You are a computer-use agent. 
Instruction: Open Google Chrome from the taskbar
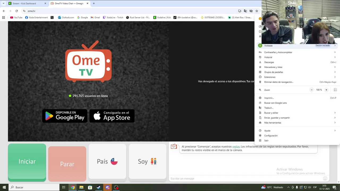tap(73, 187)
